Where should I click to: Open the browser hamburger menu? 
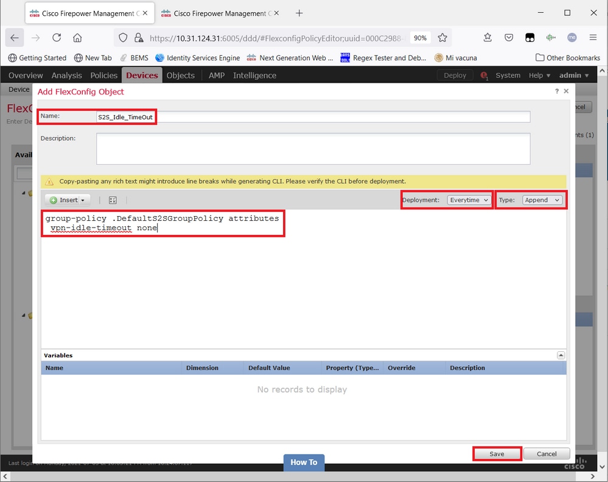593,38
